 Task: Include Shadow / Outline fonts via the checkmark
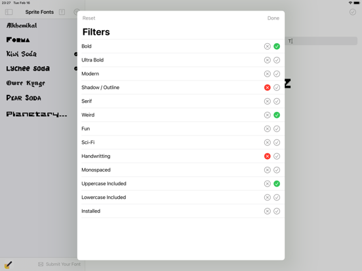pos(277,88)
